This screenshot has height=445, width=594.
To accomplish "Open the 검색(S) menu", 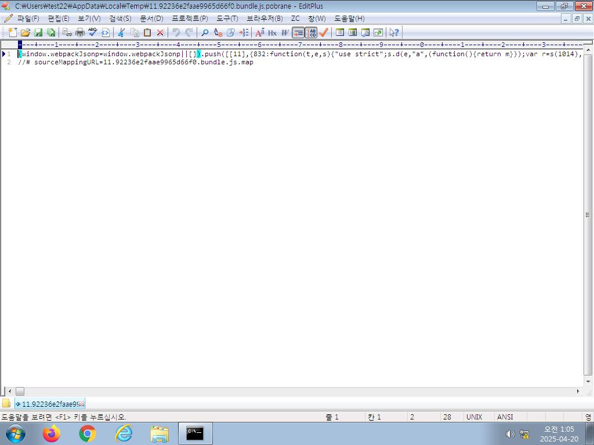I will [120, 19].
